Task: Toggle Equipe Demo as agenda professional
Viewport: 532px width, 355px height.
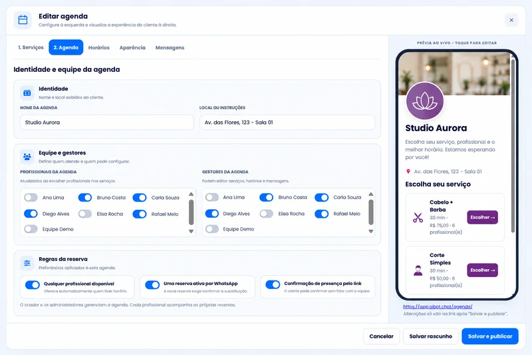Action: click(31, 229)
